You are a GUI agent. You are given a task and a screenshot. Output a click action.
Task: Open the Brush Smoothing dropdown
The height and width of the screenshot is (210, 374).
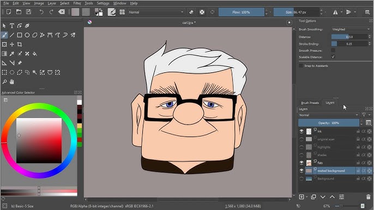(351, 29)
